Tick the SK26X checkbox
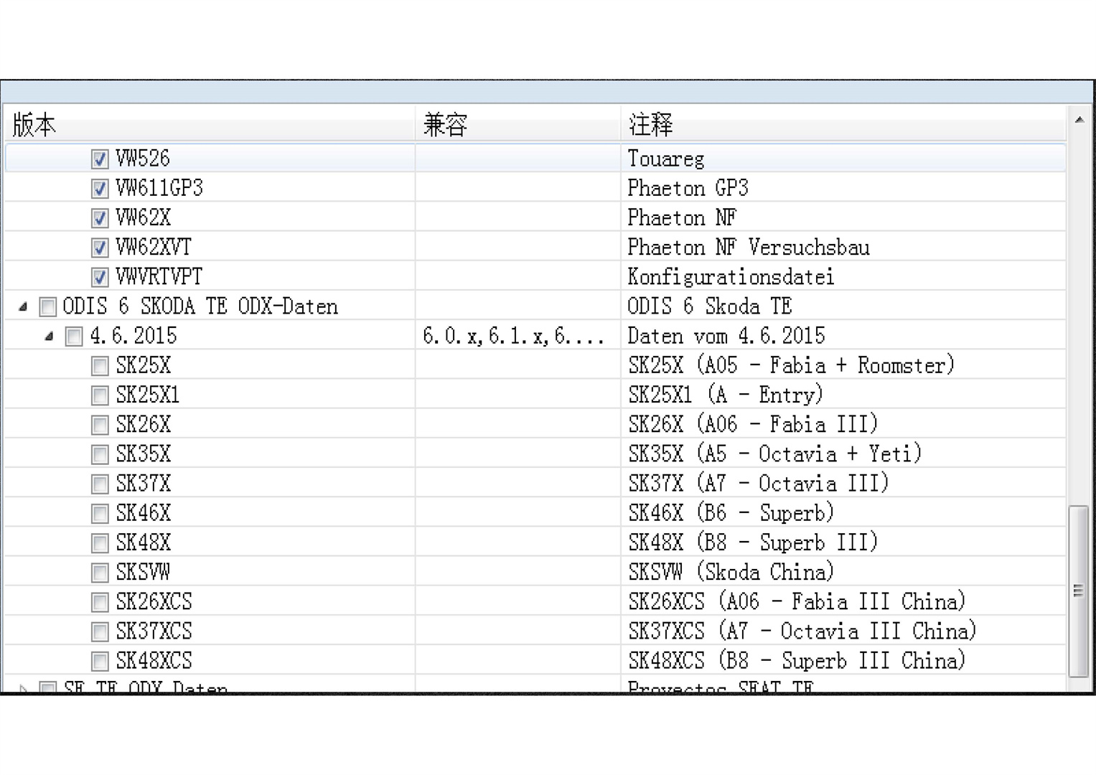Image resolution: width=1096 pixels, height=775 pixels. [100, 425]
